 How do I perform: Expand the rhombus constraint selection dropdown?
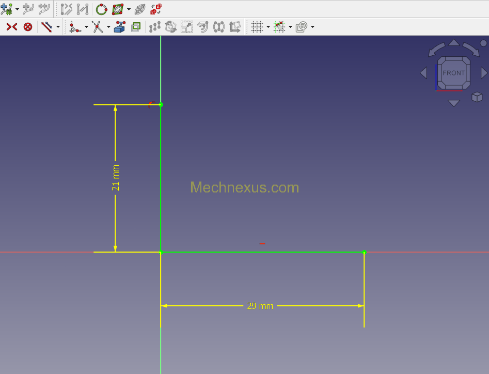(x=129, y=9)
